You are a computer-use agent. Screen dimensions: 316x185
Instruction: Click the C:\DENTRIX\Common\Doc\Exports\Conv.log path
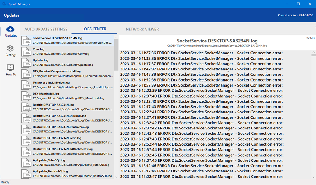[61, 54]
